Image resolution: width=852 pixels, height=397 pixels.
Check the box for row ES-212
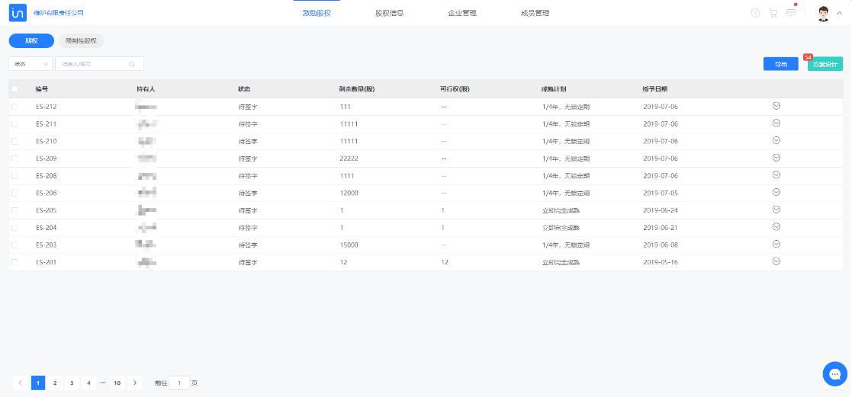coord(14,107)
